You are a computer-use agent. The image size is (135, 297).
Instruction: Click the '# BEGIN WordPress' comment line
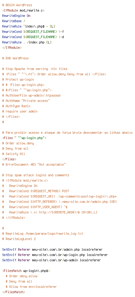click(x=17, y=5)
